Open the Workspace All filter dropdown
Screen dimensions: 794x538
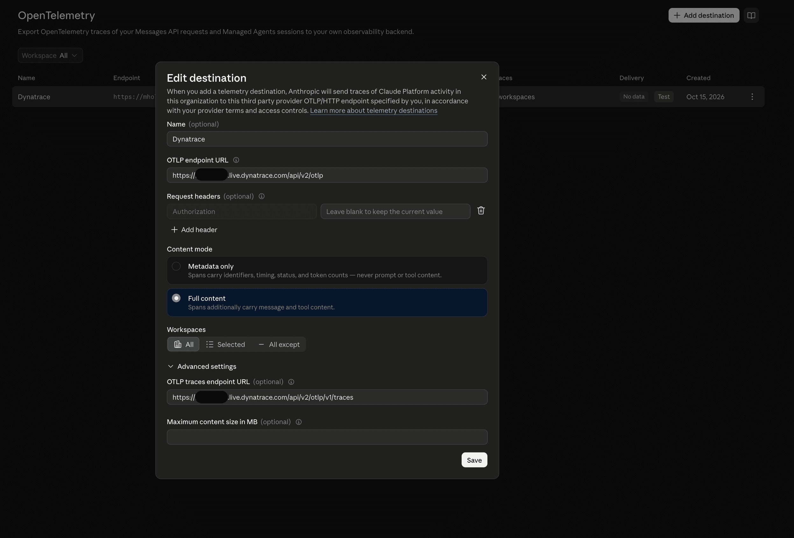click(x=50, y=56)
